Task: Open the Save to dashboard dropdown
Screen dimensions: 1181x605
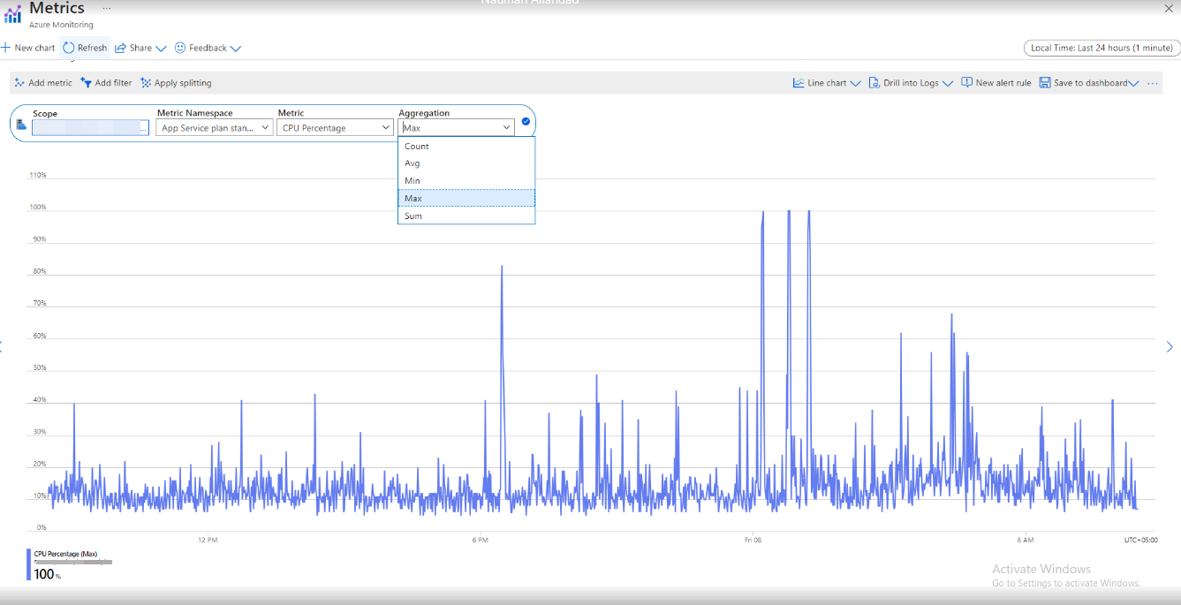Action: (x=1089, y=83)
